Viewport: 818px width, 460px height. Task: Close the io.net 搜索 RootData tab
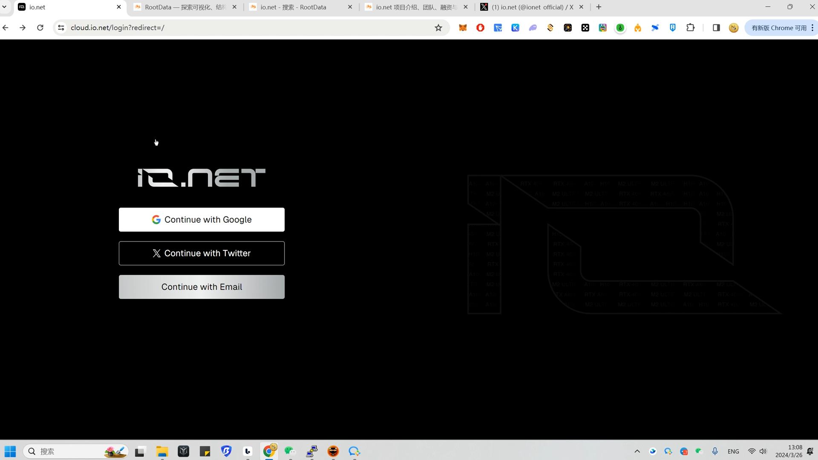pyautogui.click(x=350, y=7)
